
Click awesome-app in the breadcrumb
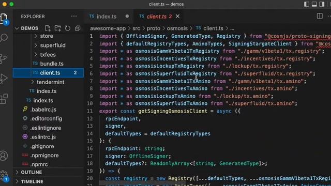click(x=108, y=28)
